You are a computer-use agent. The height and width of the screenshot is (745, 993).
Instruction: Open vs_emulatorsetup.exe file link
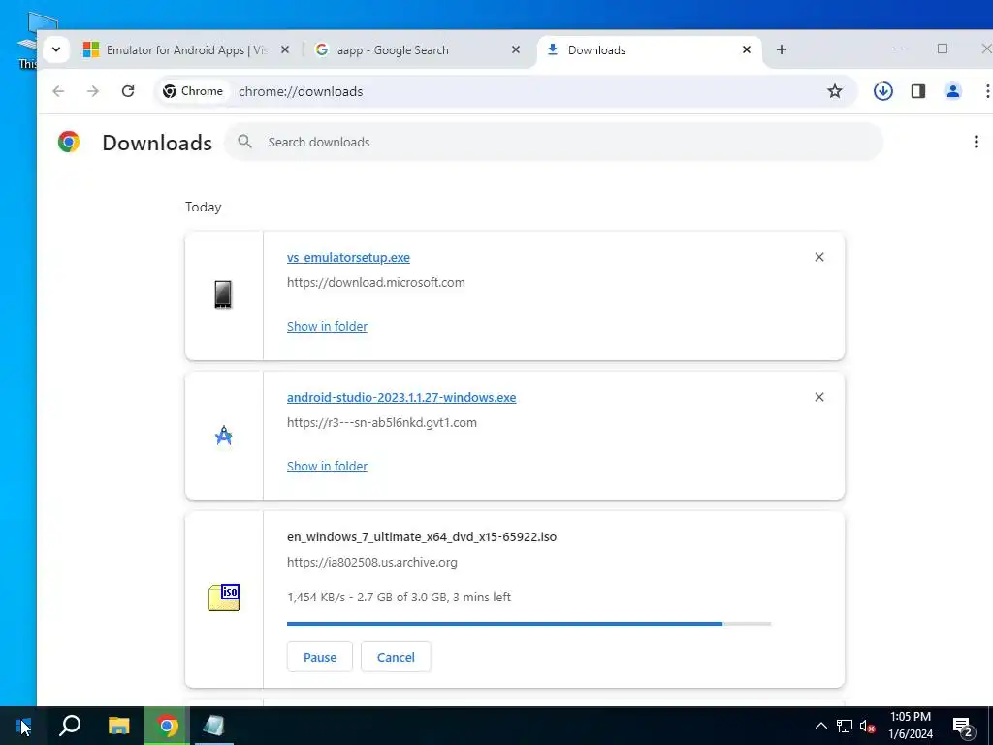[348, 257]
